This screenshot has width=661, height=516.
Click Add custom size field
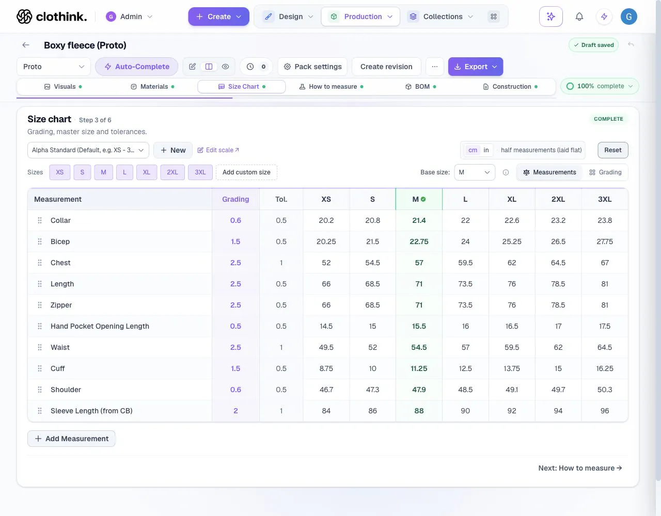[x=246, y=172]
